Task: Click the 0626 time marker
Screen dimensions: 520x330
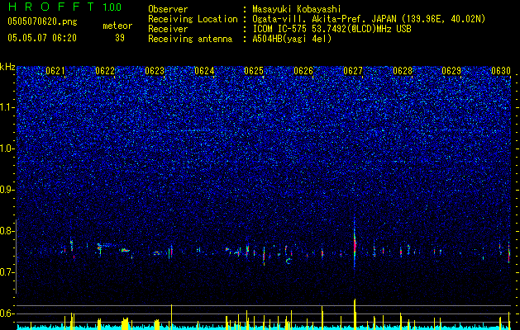Action: [x=303, y=71]
